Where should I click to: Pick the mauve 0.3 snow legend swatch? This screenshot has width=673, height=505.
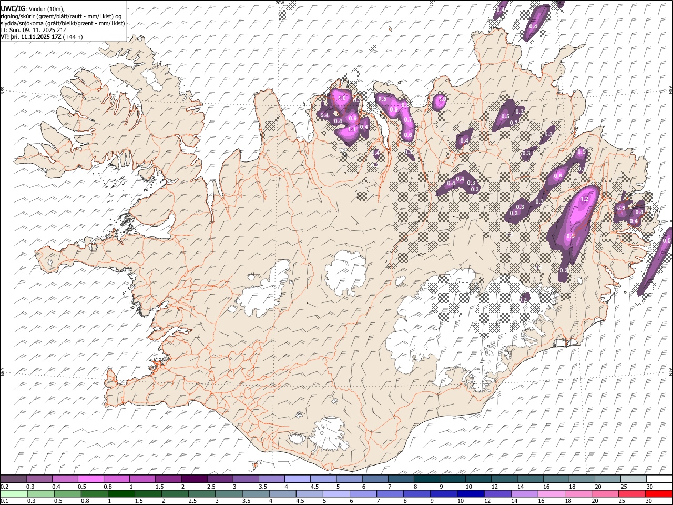pyautogui.click(x=39, y=479)
